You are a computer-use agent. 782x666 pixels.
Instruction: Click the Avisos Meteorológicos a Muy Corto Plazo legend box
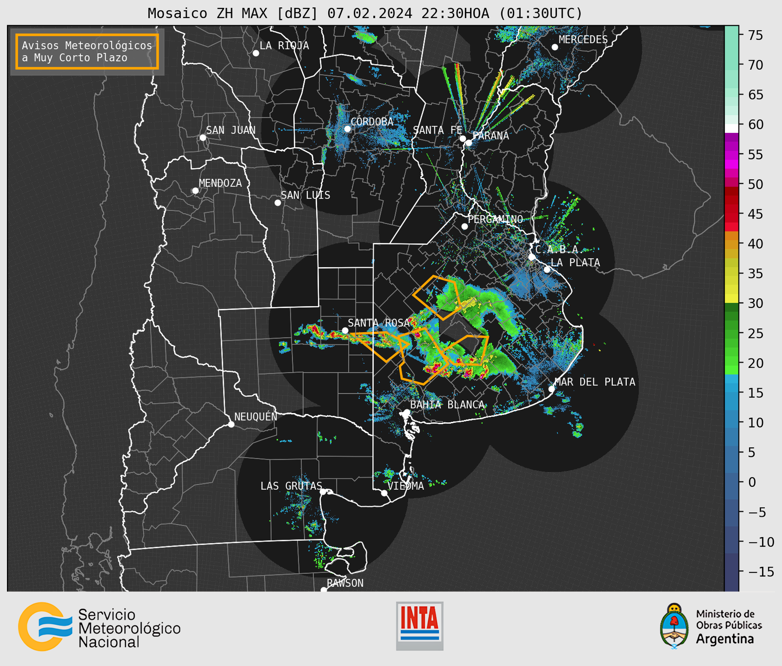click(x=87, y=51)
